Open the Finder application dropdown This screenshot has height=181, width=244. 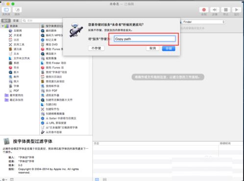point(203,22)
